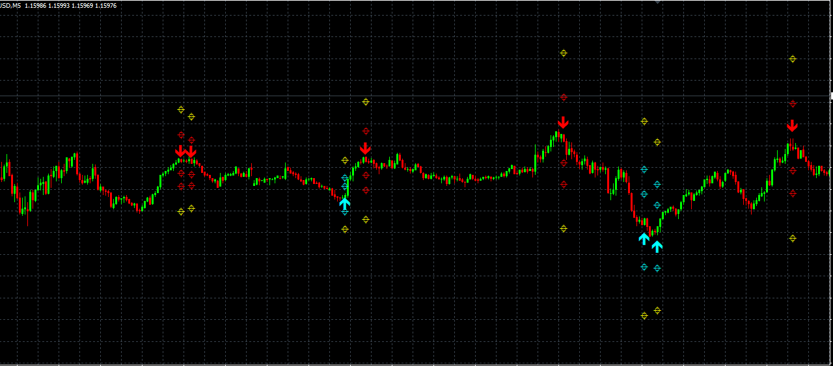
Task: Select the horizontal bid price line
Action: (x=416, y=96)
